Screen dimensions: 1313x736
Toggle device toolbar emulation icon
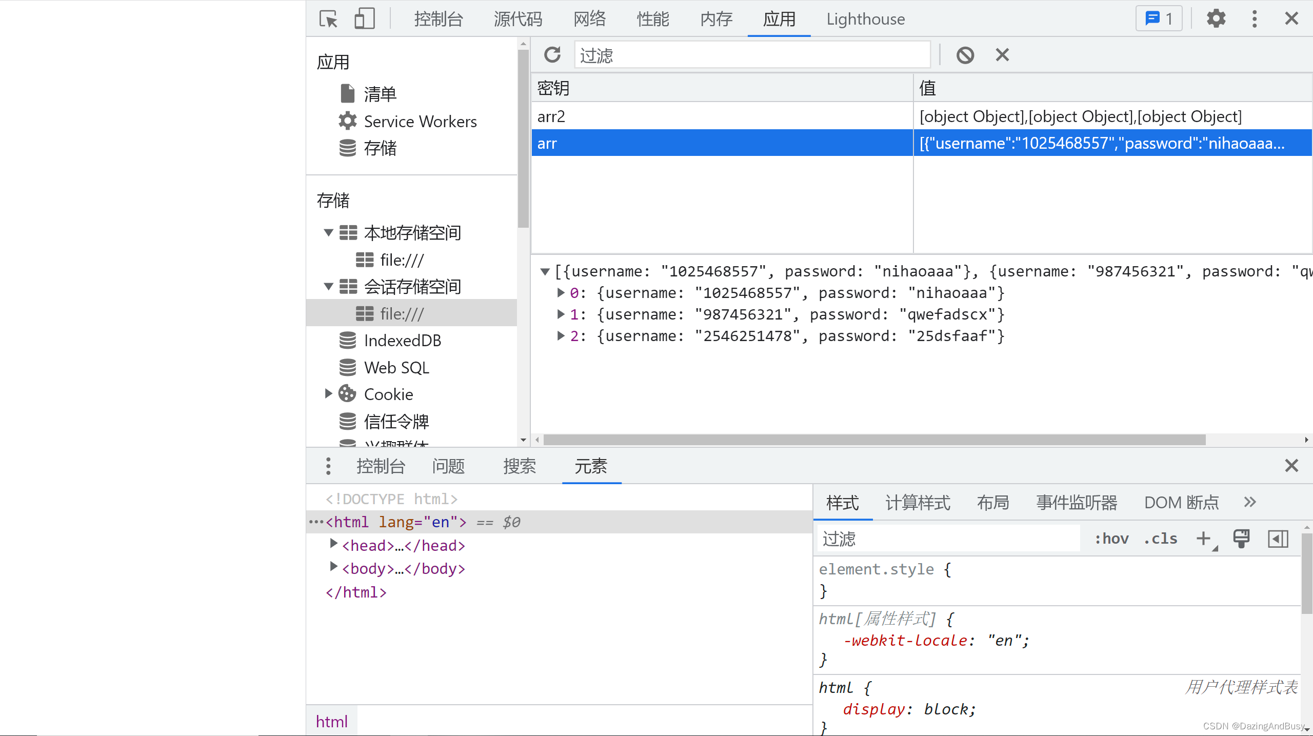(x=364, y=19)
